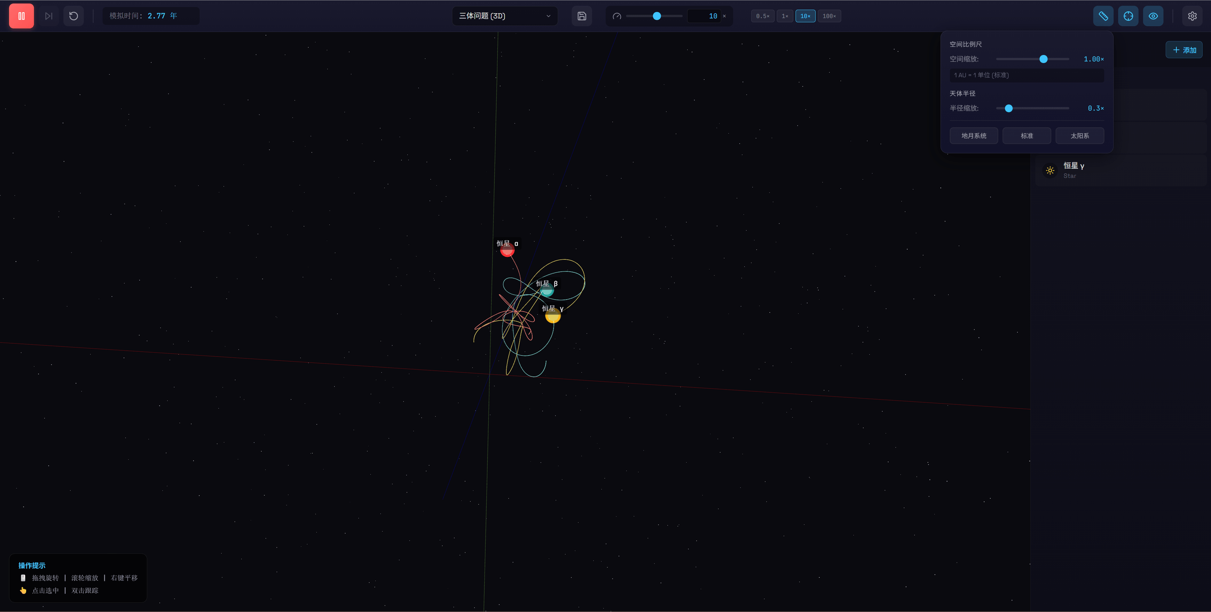Image resolution: width=1211 pixels, height=612 pixels.
Task: Open settings with the gear icon
Action: point(1192,16)
